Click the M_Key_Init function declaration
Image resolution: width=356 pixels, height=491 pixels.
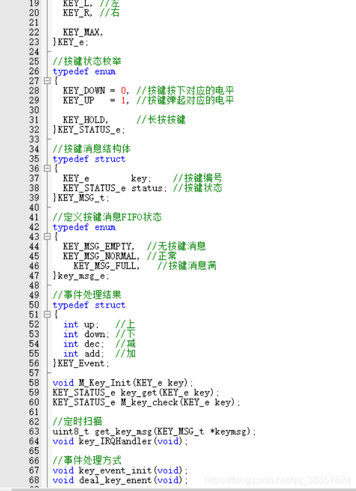click(x=123, y=383)
